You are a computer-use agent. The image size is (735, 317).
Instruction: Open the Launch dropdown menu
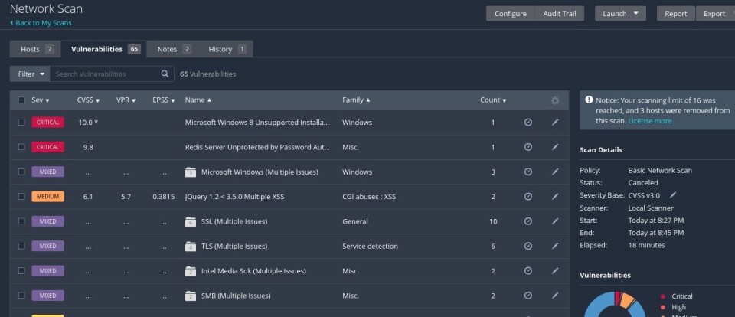click(620, 14)
